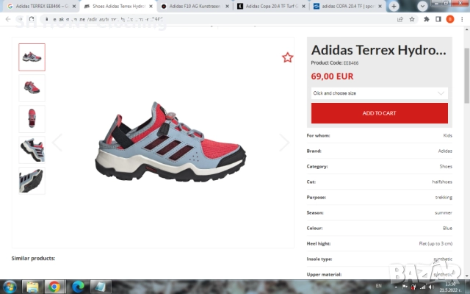The image size is (470, 294).
Task: Open a new browser tab
Action: pos(394,6)
